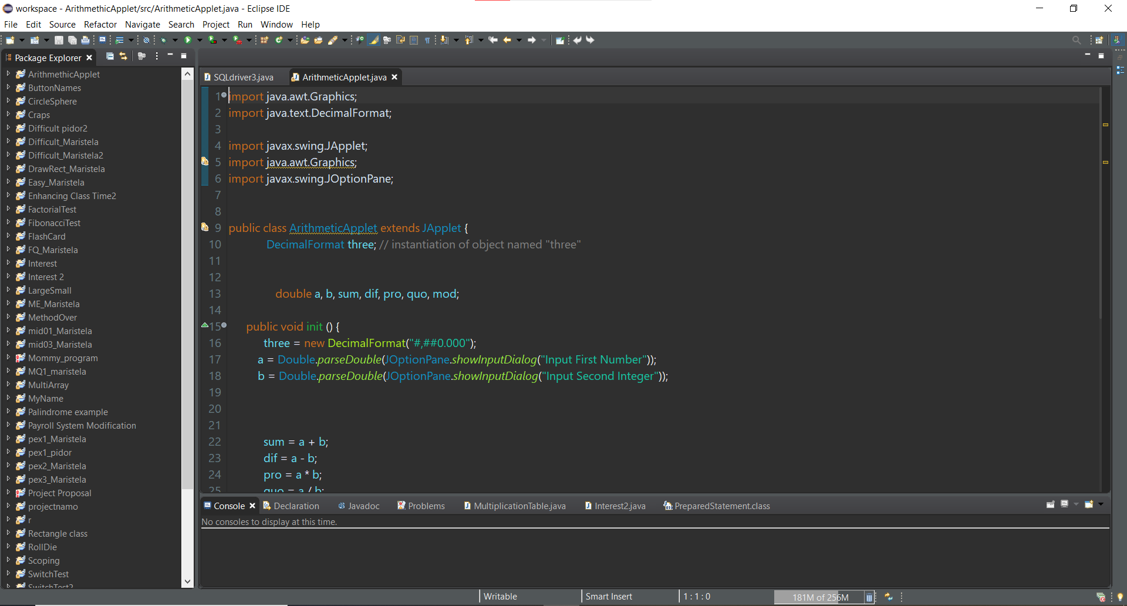The image size is (1127, 606).
Task: Open the Run button dropdown arrow
Action: pos(200,40)
